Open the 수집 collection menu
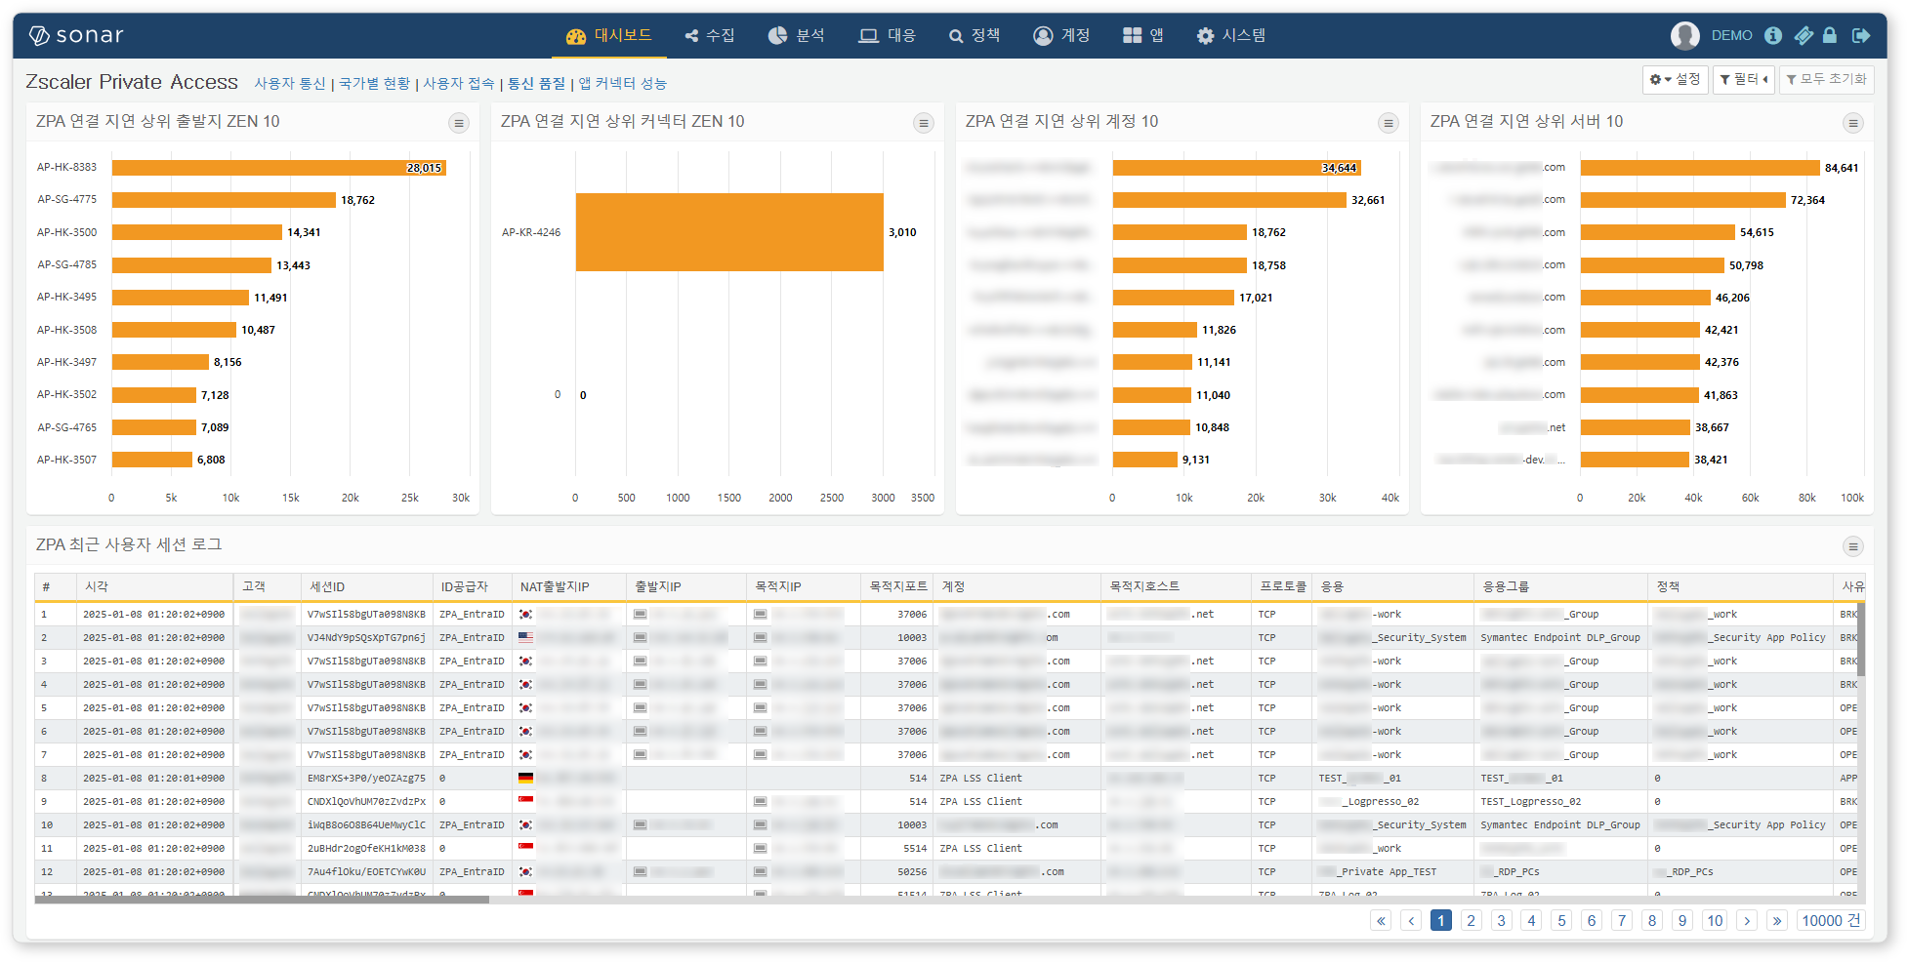 (x=710, y=35)
